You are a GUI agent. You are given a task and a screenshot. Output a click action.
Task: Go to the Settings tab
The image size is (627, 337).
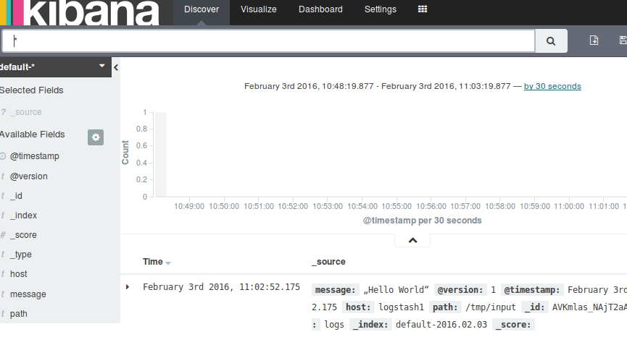(381, 10)
